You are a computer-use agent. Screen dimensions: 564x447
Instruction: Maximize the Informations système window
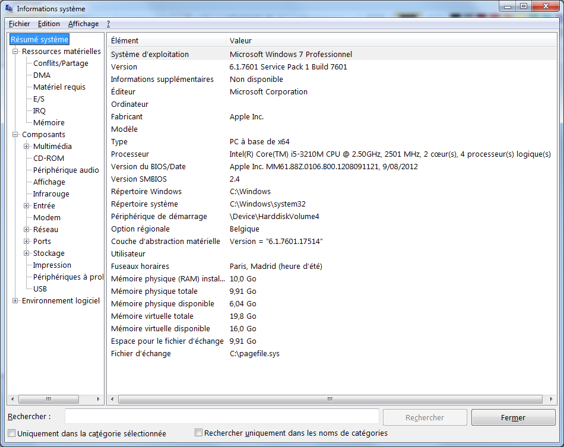coord(524,6)
